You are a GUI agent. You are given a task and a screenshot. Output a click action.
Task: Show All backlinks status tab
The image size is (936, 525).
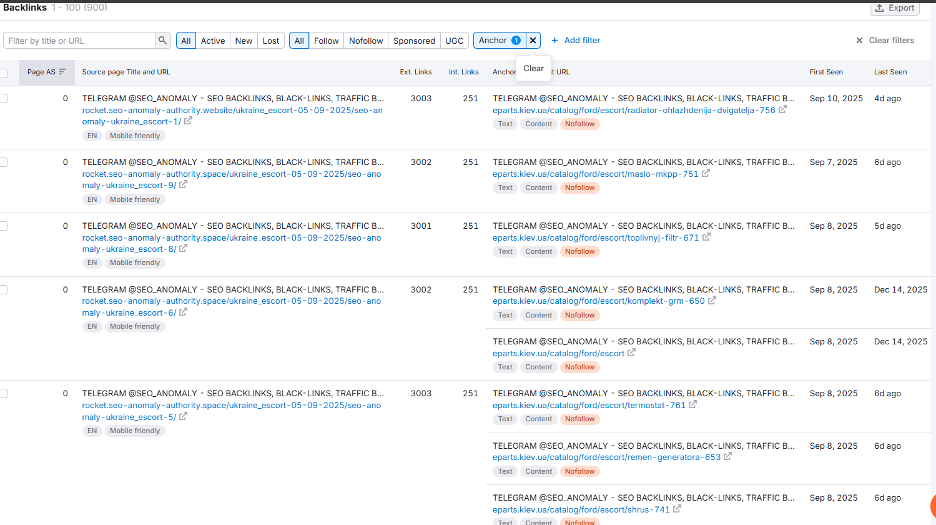(x=186, y=41)
